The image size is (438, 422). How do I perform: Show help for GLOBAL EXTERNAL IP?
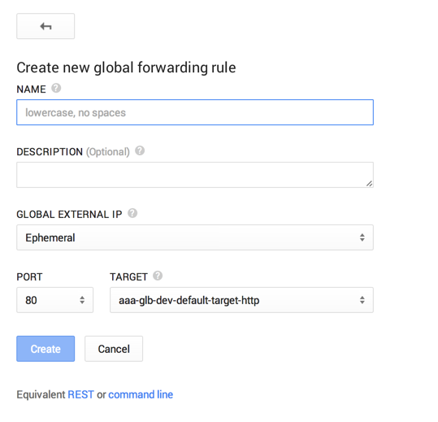click(132, 213)
